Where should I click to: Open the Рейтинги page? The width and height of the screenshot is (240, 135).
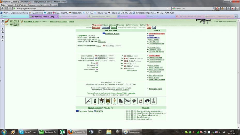point(134,25)
